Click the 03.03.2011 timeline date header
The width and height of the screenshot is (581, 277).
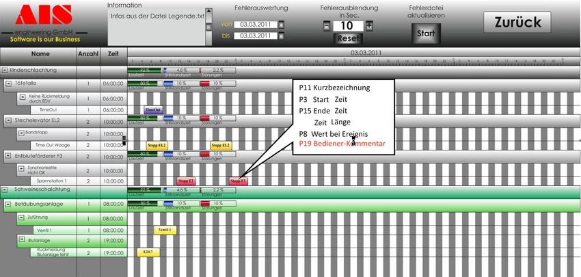click(366, 53)
